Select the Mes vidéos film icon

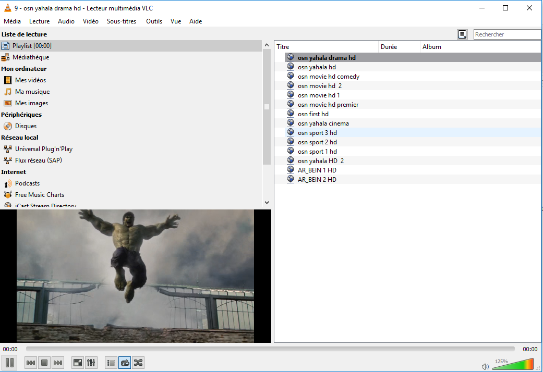(8, 80)
